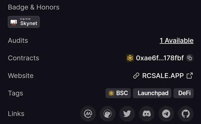This screenshot has width=201, height=124.
Task: Open the 1 Available audits link
Action: (x=176, y=41)
